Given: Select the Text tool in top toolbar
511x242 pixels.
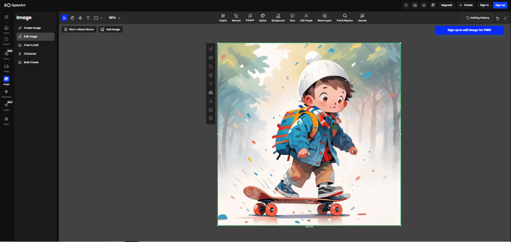Looking at the screenshot, I should pos(88,17).
